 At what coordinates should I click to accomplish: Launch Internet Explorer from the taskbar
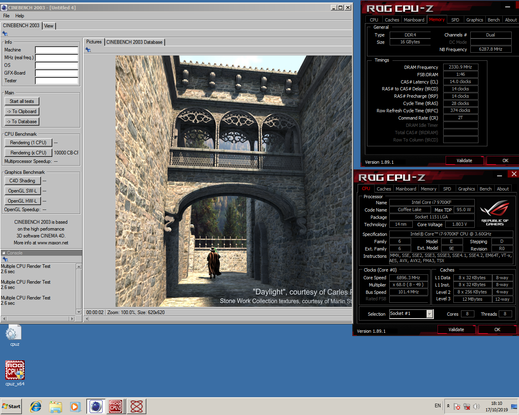tap(36, 406)
